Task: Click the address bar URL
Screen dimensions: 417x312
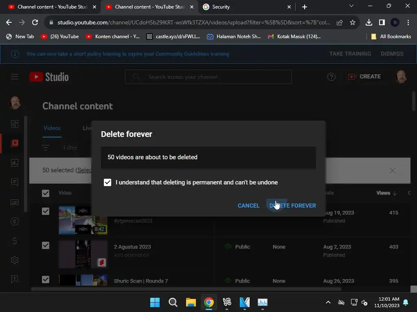Action: point(194,23)
